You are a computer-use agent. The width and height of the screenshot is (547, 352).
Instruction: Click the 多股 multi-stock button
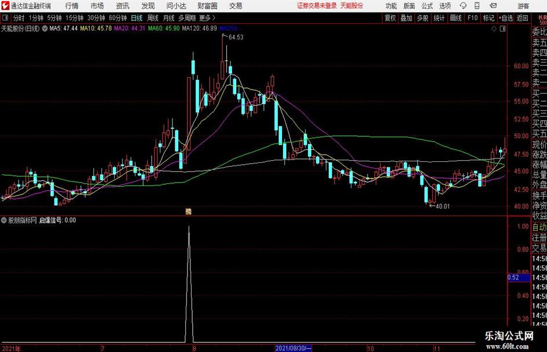(x=423, y=18)
